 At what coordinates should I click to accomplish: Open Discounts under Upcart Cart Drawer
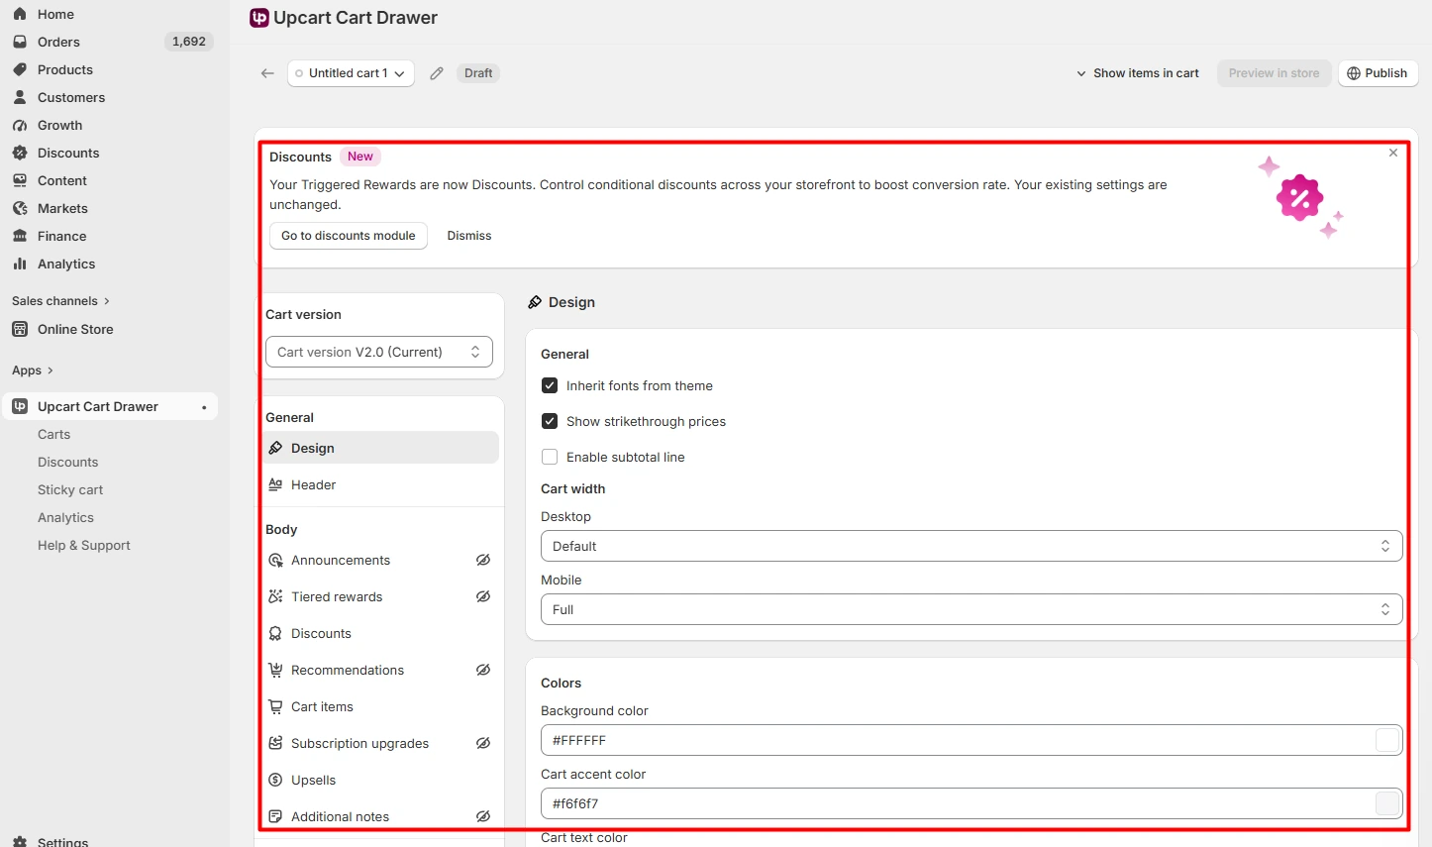(x=68, y=462)
